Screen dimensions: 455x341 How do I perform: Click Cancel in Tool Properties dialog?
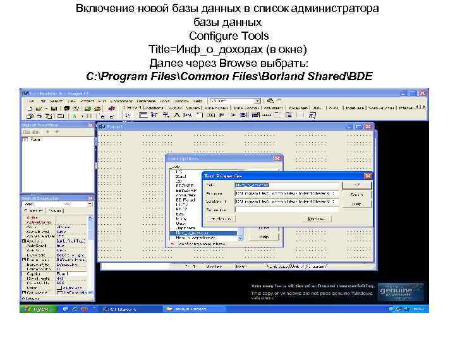(356, 195)
